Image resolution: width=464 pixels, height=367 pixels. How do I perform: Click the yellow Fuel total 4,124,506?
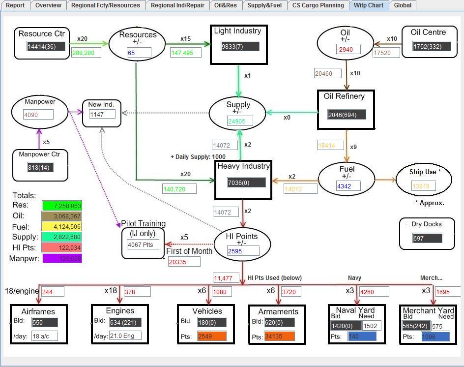[x=62, y=227]
